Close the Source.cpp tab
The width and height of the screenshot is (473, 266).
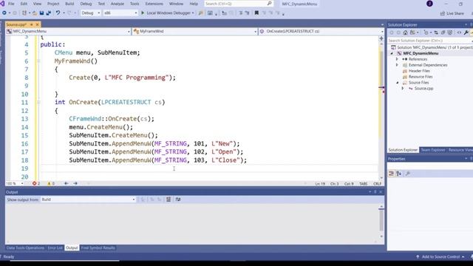(38, 24)
